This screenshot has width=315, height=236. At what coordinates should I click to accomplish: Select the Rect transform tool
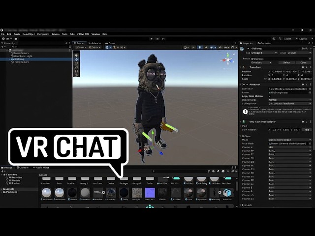(x=76, y=71)
